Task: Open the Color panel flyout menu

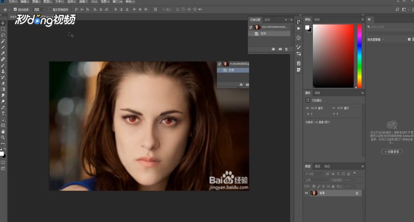Action: (362, 20)
